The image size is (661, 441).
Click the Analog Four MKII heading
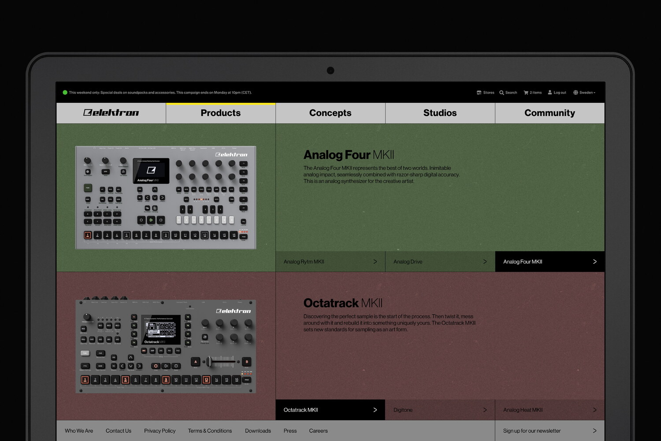[349, 155]
